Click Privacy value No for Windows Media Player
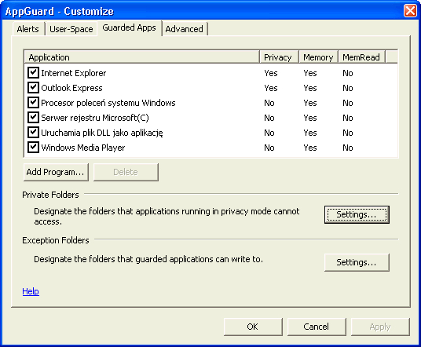The height and width of the screenshot is (347, 421). pos(269,148)
